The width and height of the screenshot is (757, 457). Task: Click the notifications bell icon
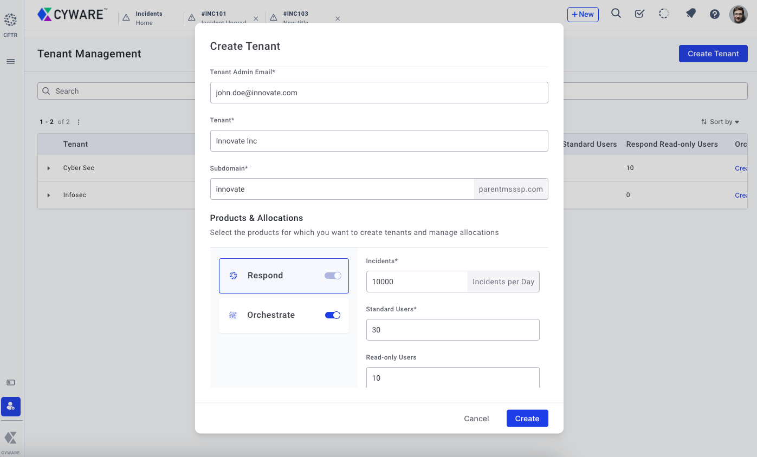[690, 14]
